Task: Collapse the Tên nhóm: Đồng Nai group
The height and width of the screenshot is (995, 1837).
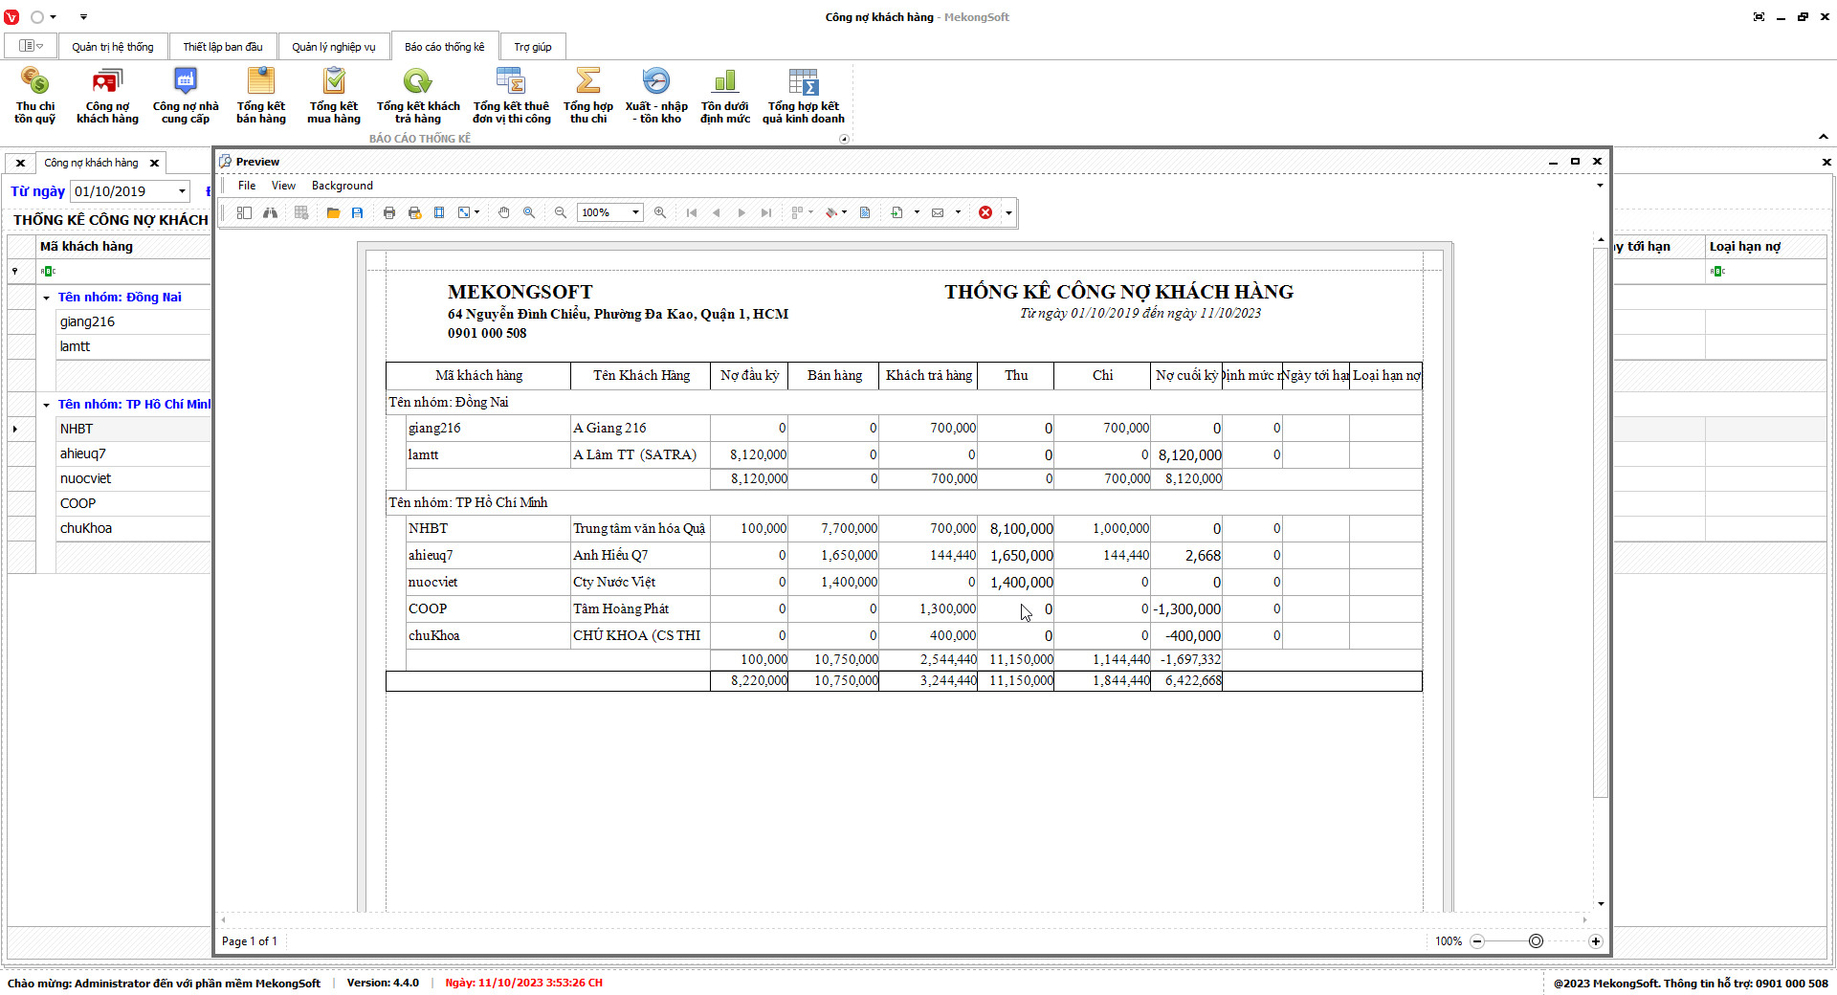Action: click(46, 298)
